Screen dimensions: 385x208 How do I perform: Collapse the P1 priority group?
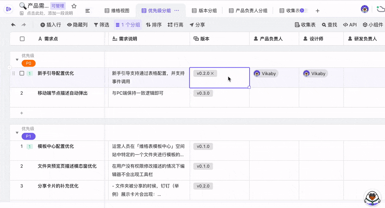[x=17, y=133]
